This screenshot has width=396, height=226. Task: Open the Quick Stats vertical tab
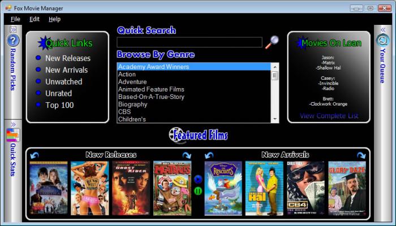click(13, 159)
